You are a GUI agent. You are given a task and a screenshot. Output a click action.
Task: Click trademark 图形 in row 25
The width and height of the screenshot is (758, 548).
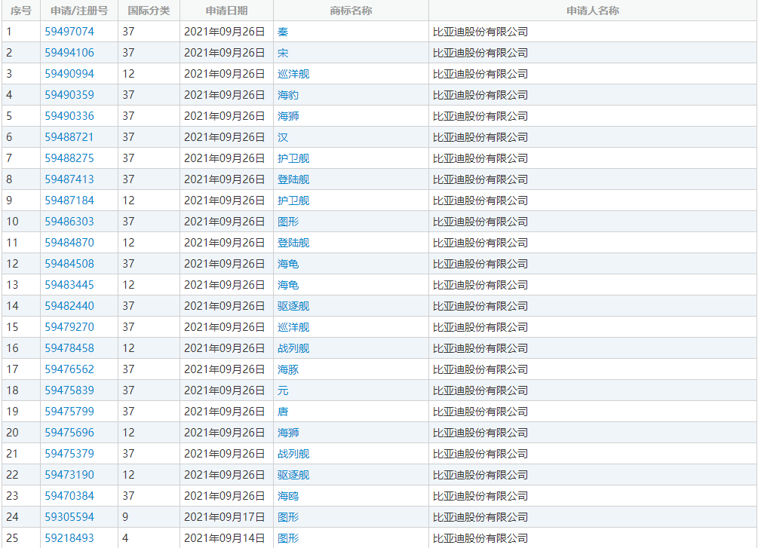click(x=288, y=538)
